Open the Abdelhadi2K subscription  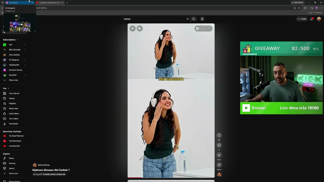pos(15,65)
